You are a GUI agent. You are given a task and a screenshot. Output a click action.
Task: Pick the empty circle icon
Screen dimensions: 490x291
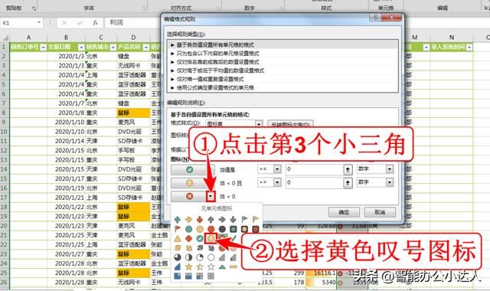point(211,257)
